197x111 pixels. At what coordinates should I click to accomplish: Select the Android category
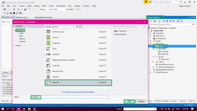[22, 41]
